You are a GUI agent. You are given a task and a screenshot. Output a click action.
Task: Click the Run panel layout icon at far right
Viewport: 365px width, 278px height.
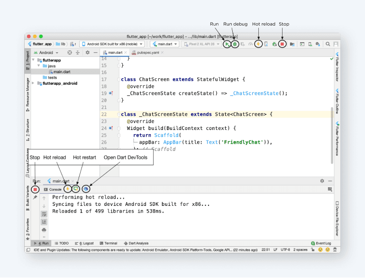330,189
